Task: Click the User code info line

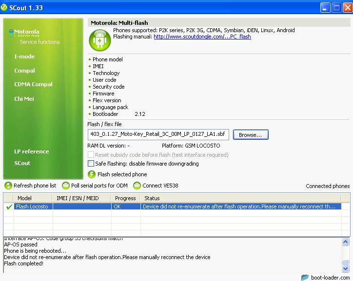Action: click(x=104, y=80)
